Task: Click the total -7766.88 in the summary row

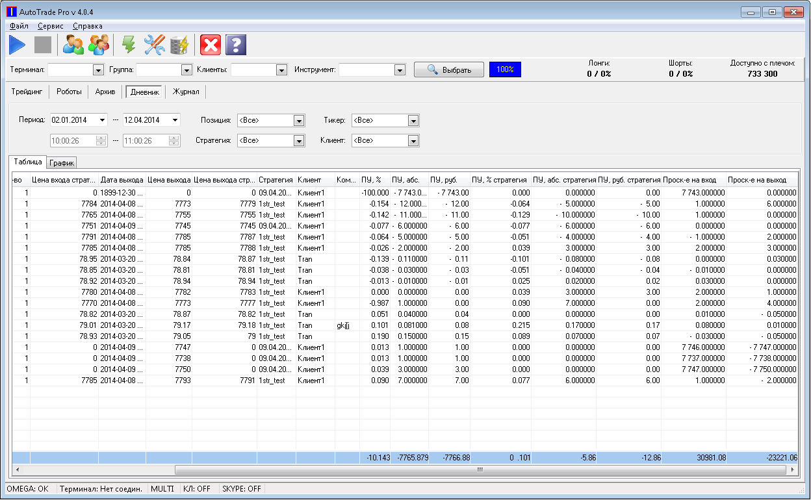Action: [x=450, y=458]
